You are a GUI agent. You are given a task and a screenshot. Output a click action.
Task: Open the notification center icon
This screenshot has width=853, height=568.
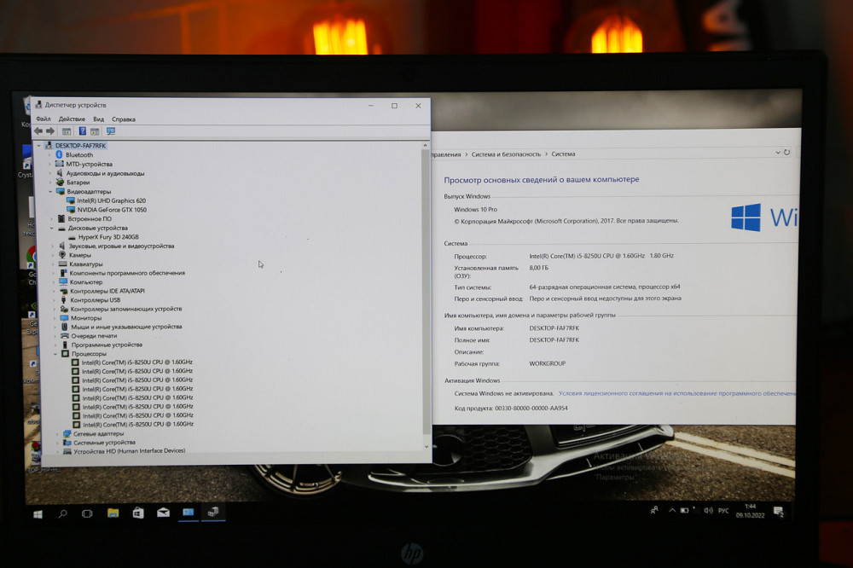pos(779,512)
